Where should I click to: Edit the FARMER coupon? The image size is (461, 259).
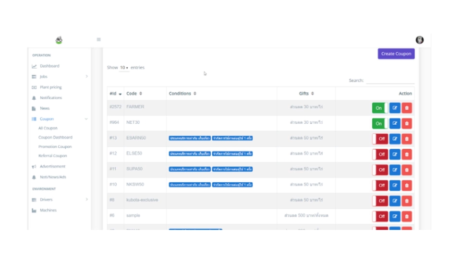(x=395, y=108)
